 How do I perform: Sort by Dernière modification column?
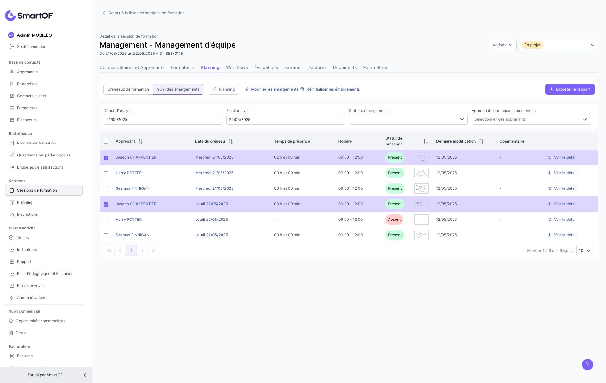tap(481, 141)
